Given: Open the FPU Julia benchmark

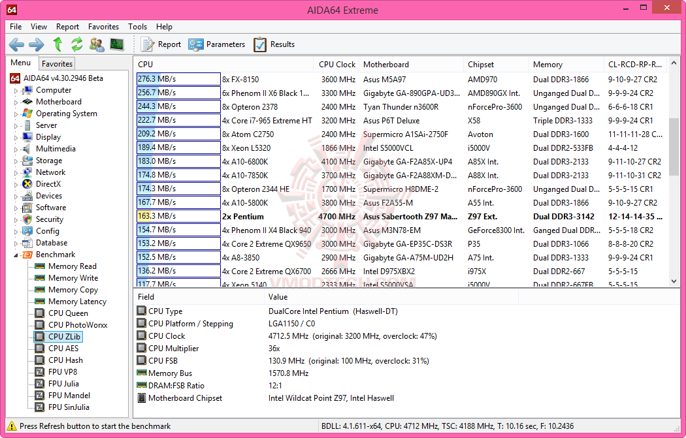Looking at the screenshot, I should coord(63,384).
